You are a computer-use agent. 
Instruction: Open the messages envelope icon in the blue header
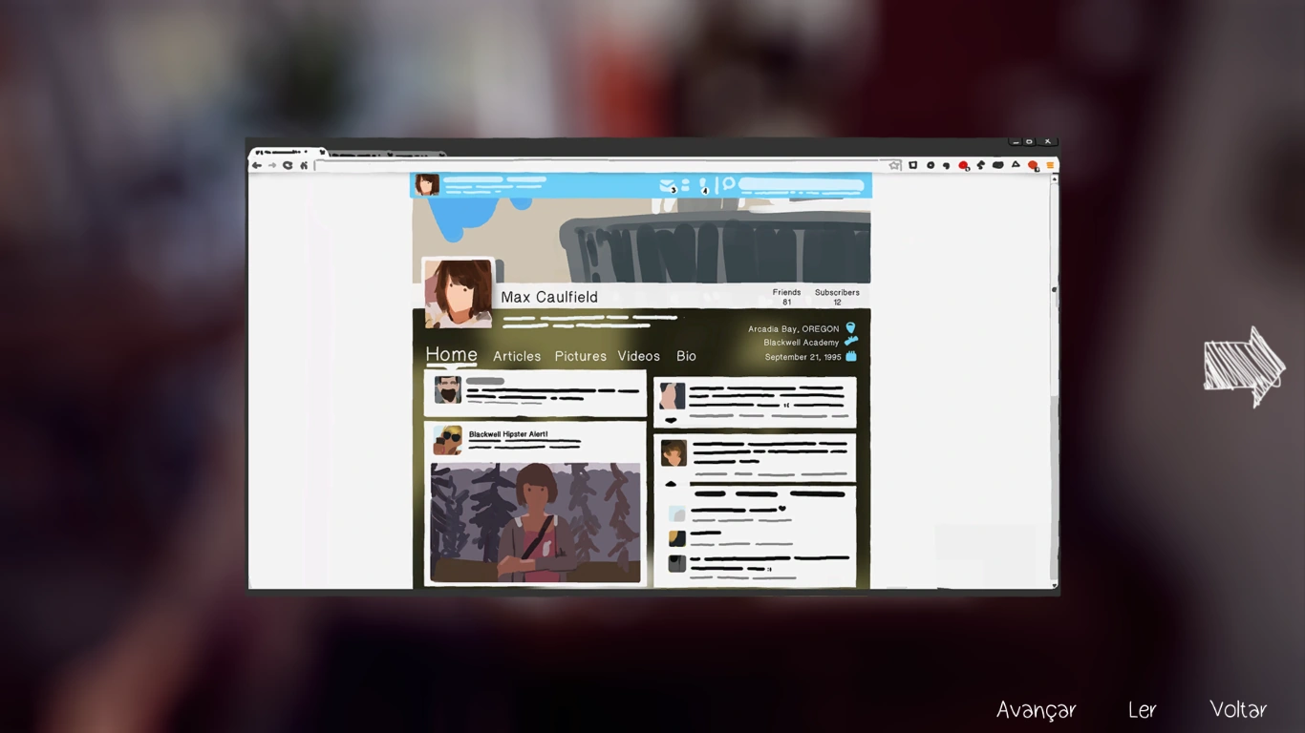coord(668,185)
